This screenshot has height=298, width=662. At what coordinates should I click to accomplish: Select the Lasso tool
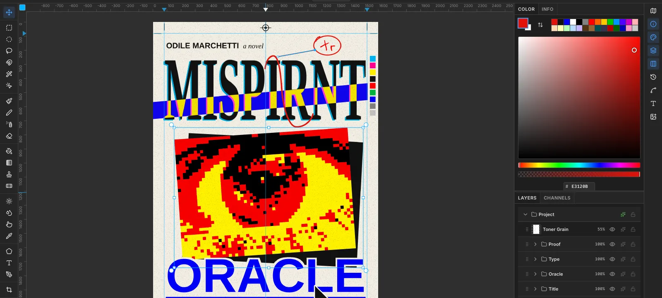[9, 51]
